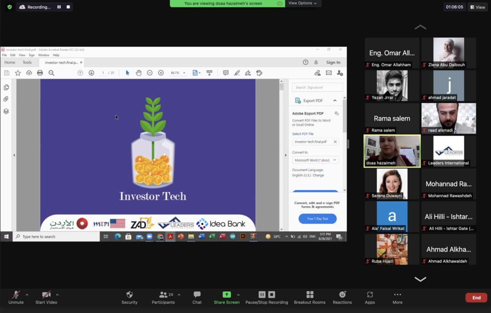Select raad alsmadi's video thumbnail

pyautogui.click(x=449, y=118)
